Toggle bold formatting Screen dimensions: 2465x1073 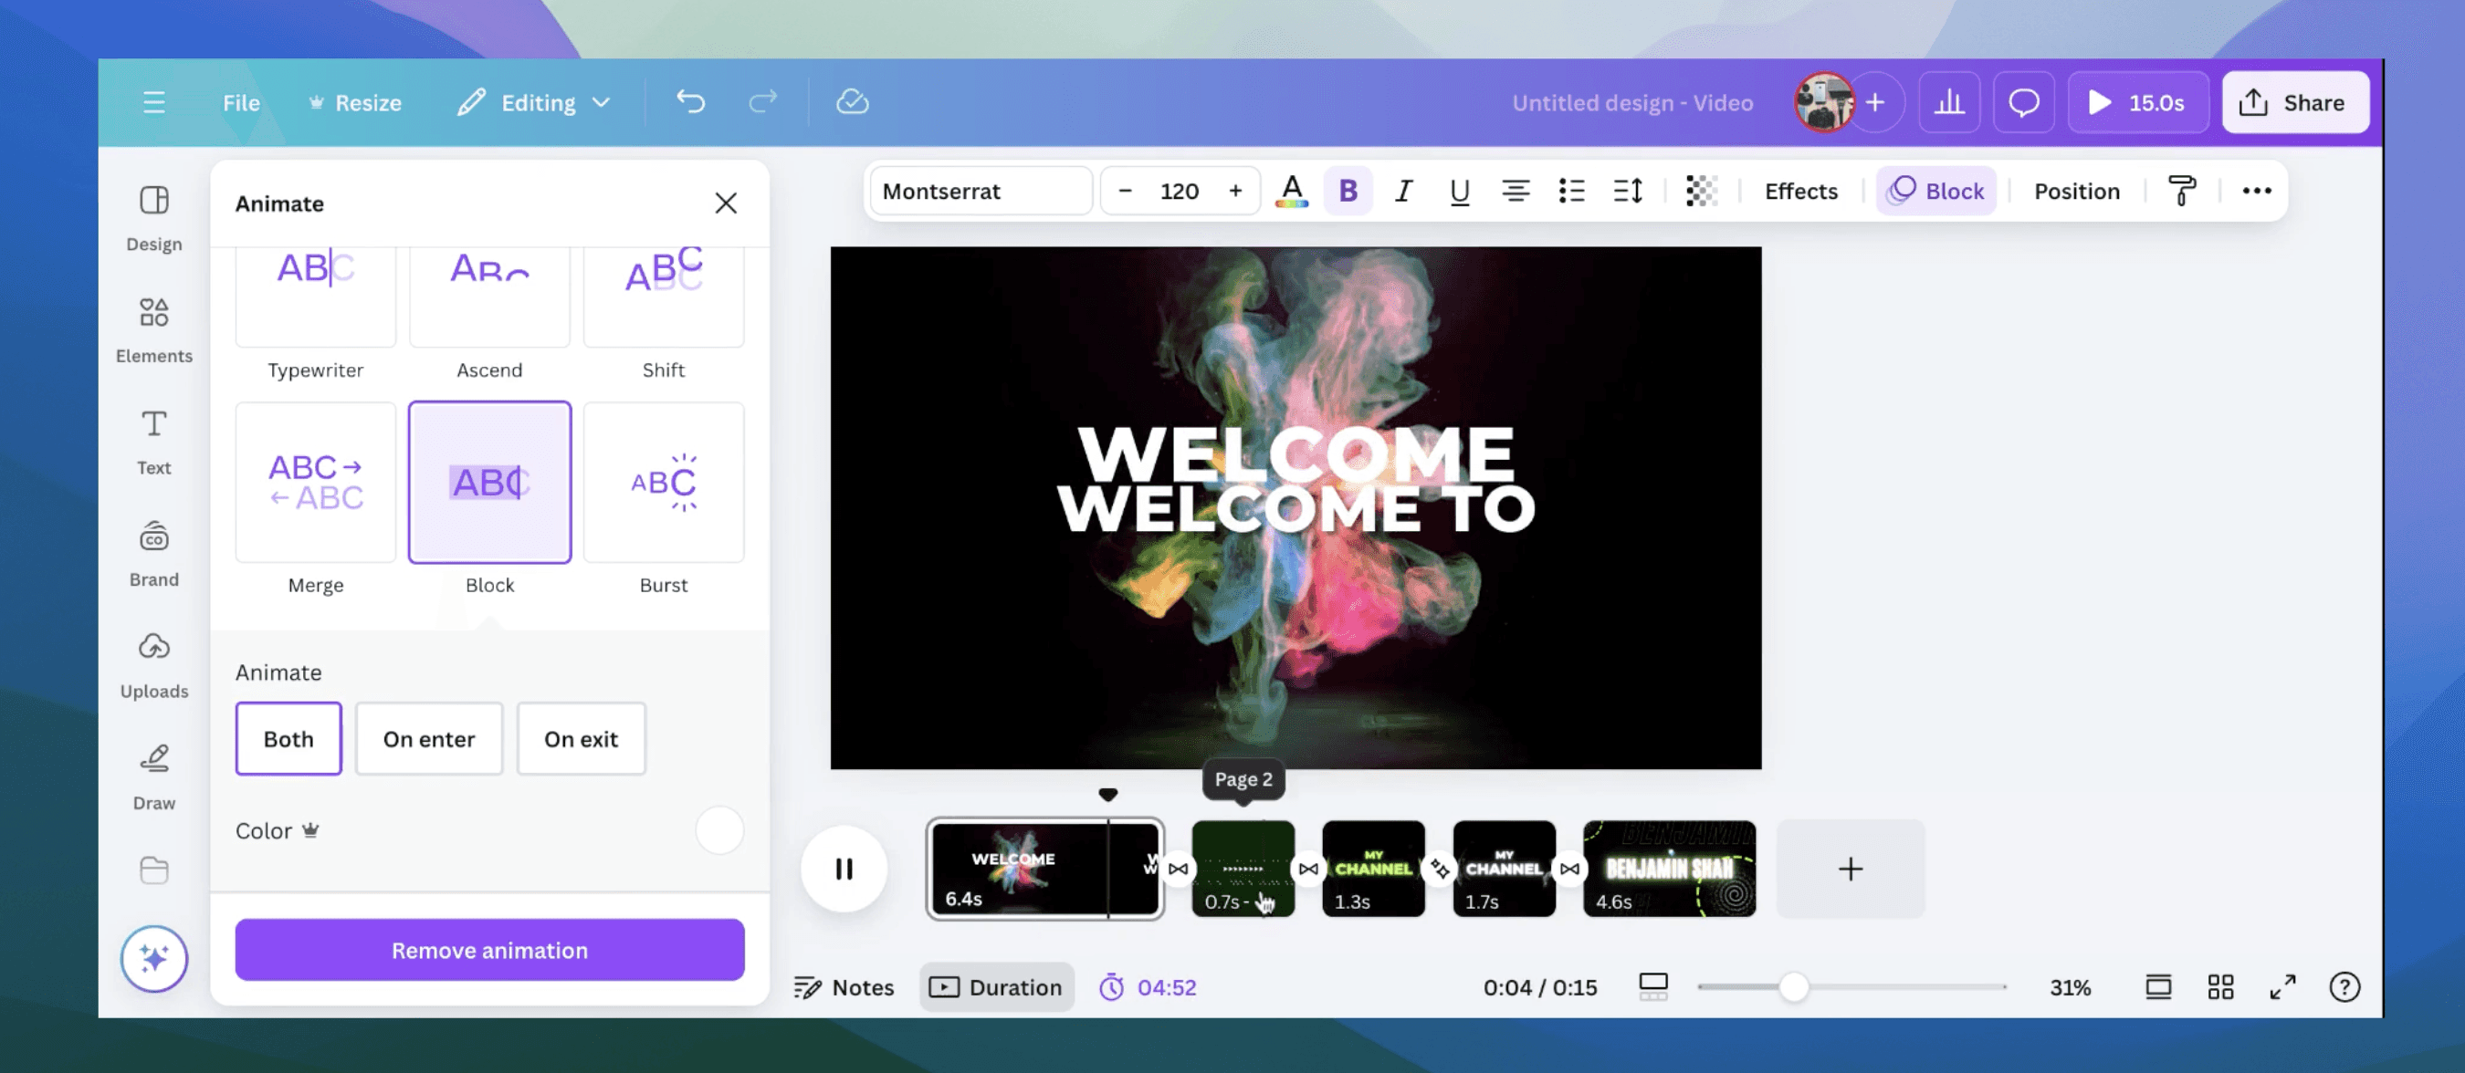[1348, 192]
